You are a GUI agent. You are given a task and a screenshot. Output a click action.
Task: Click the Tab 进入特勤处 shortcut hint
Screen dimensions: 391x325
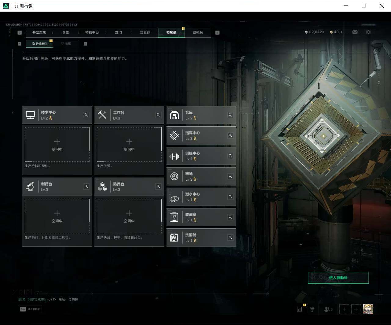point(30,309)
